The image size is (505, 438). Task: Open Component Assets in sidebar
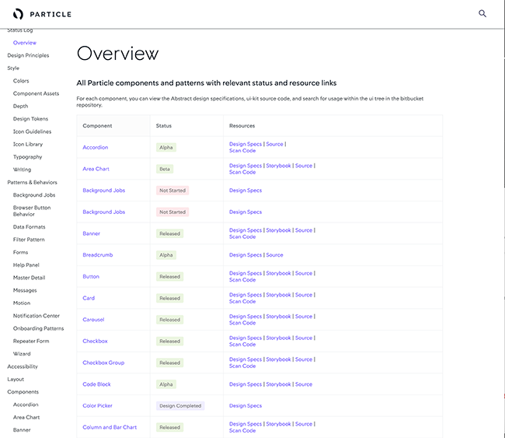pyautogui.click(x=36, y=93)
